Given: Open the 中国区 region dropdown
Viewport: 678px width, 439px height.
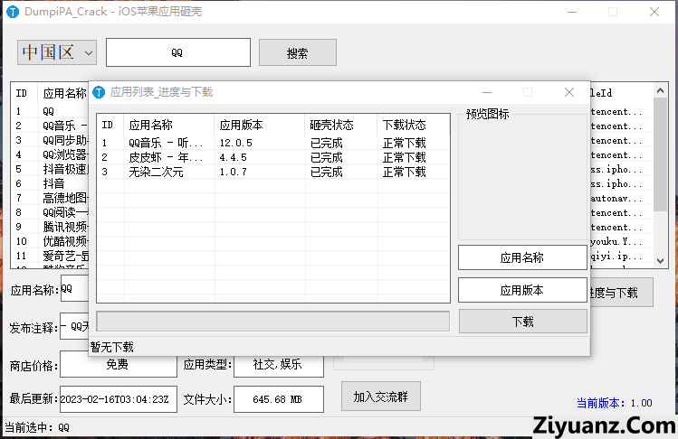Looking at the screenshot, I should [x=57, y=52].
